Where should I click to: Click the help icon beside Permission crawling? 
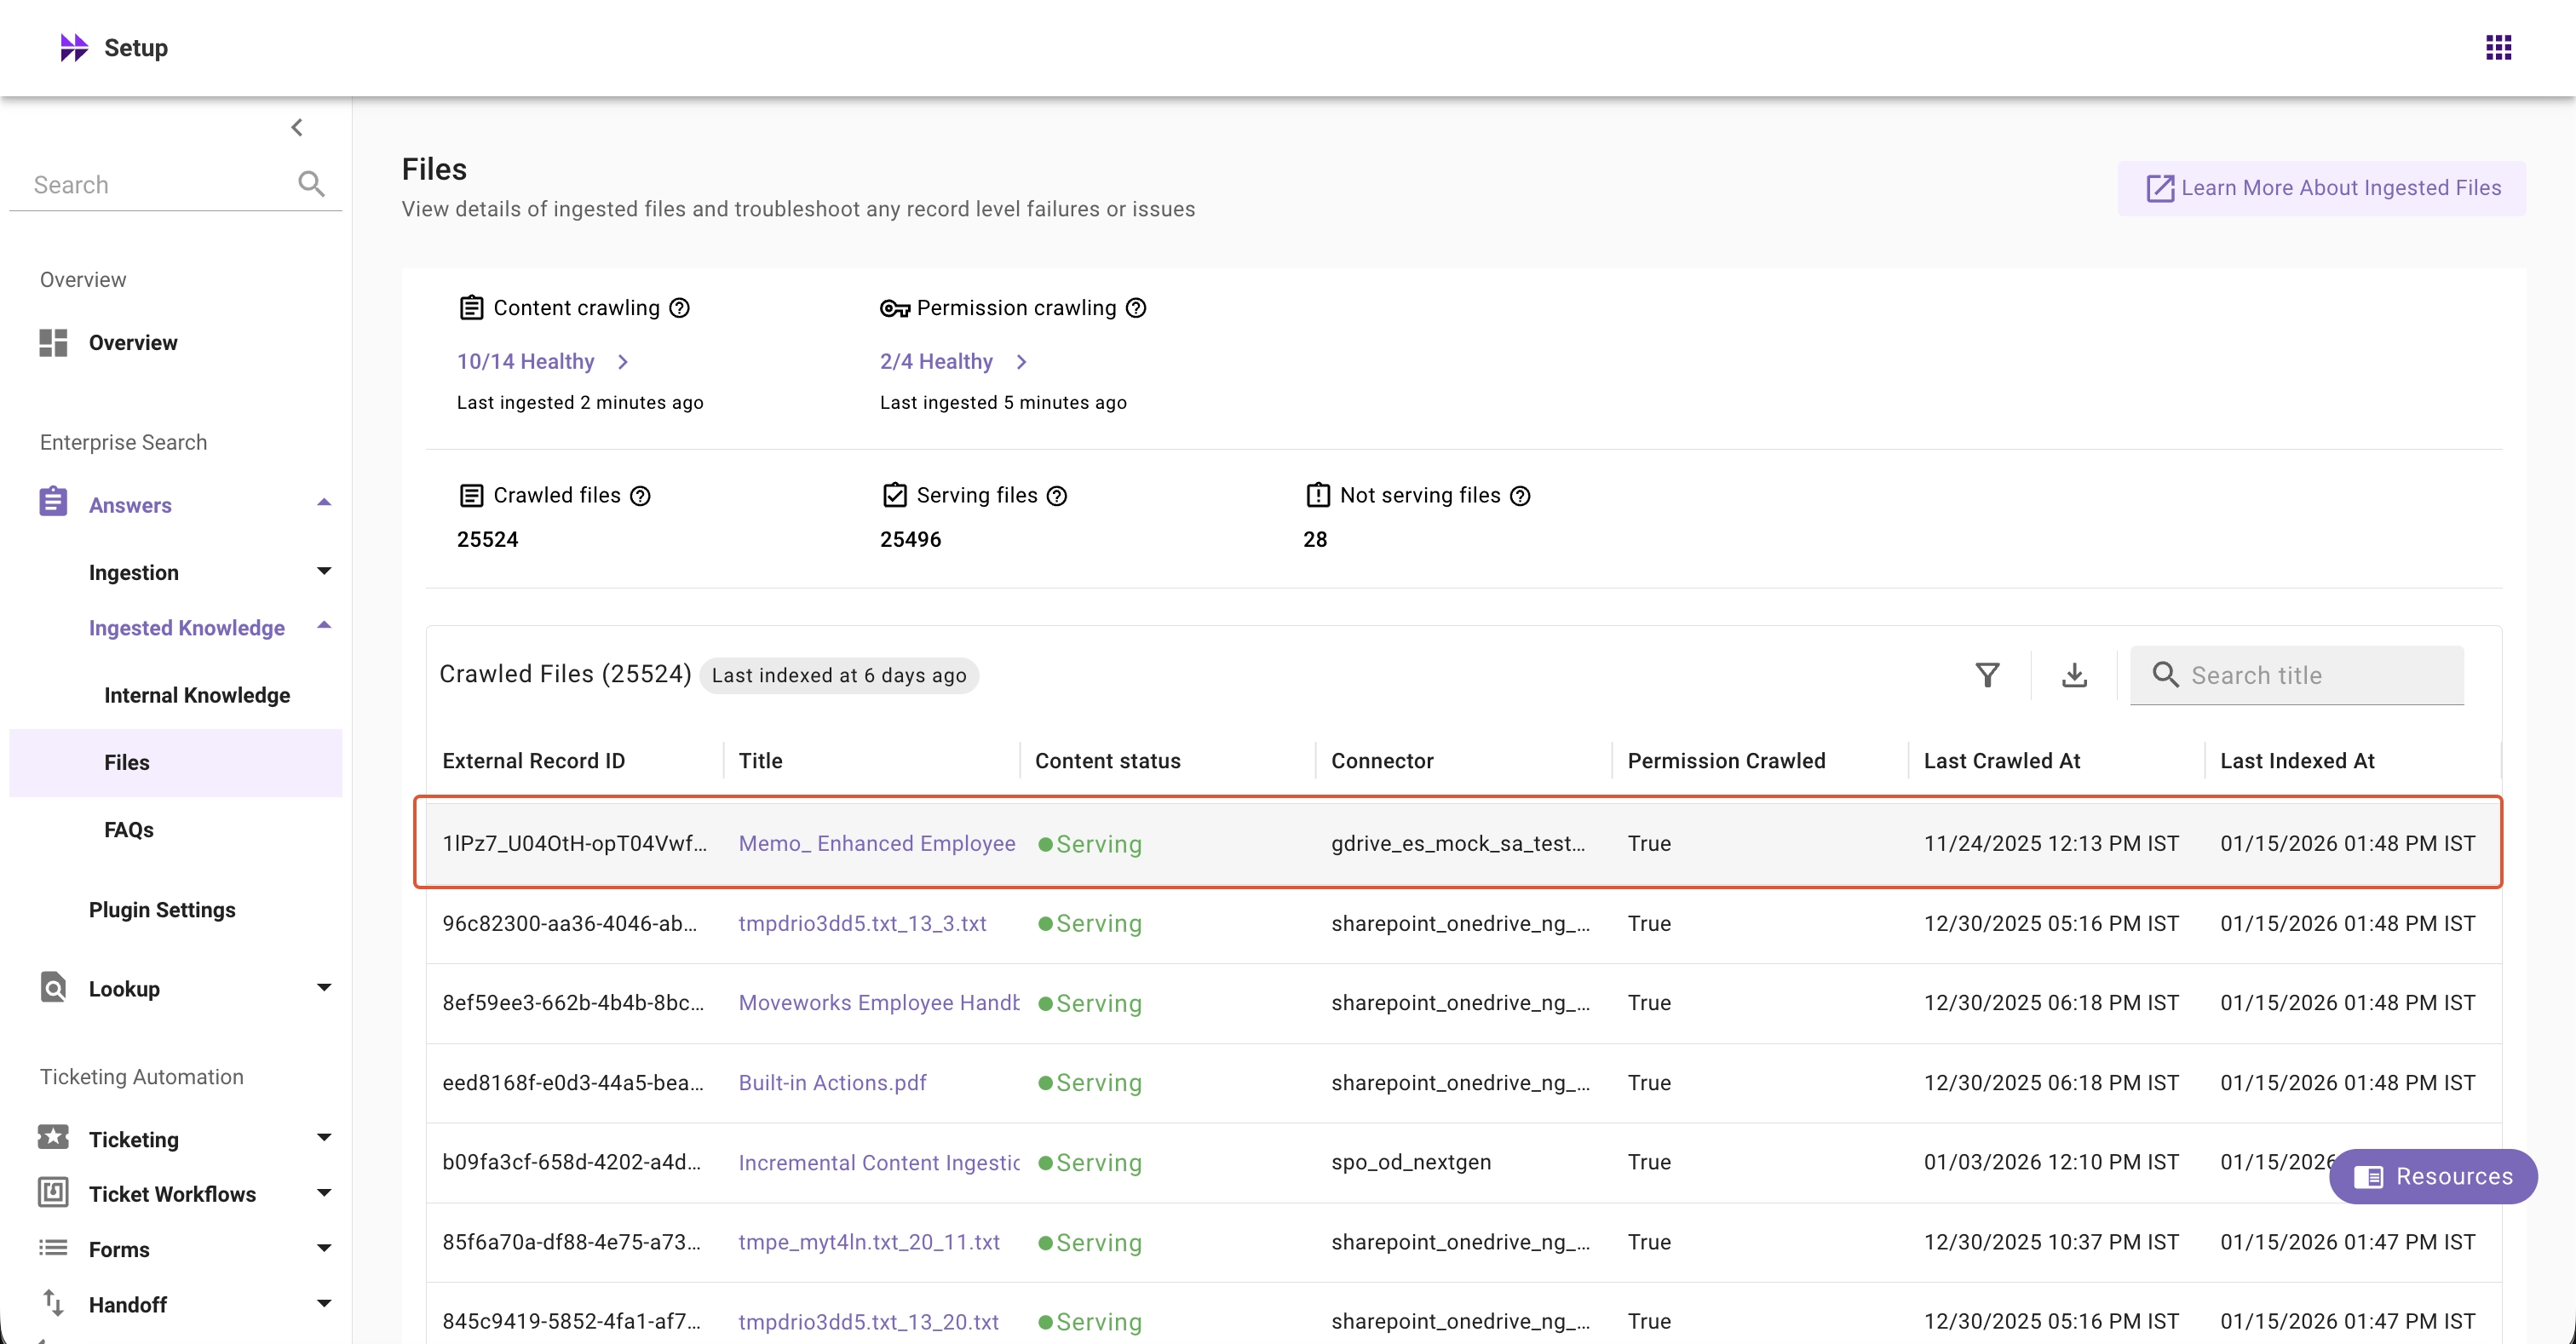[1136, 308]
